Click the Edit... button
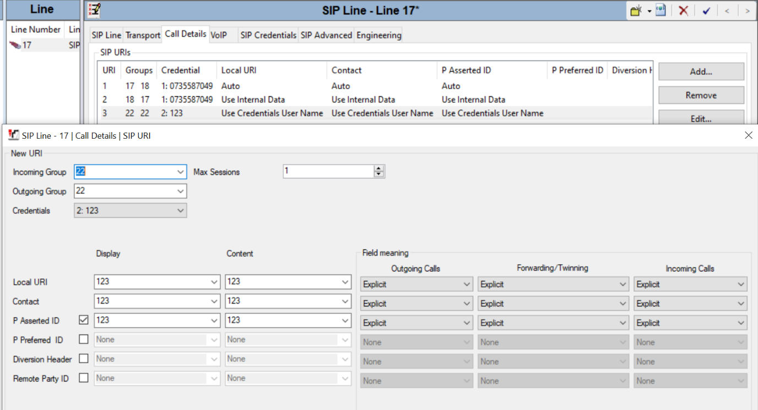758x410 pixels. (x=701, y=118)
